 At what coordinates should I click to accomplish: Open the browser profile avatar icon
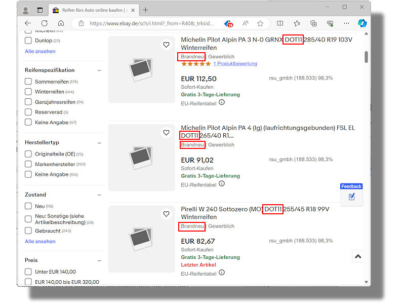[25, 10]
